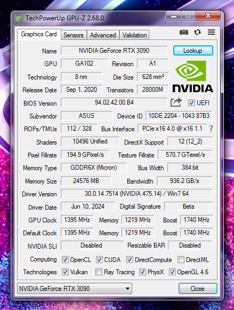Click the Shaders field 10496 Unified
234x310 pixels.
[x=90, y=141]
